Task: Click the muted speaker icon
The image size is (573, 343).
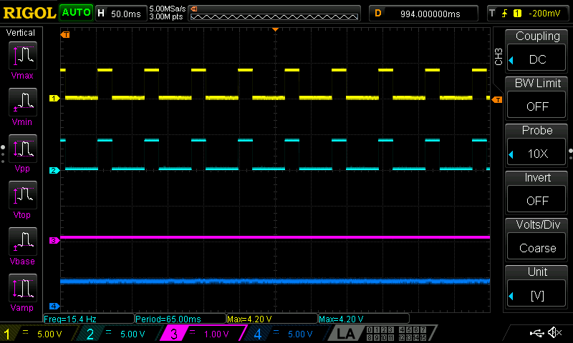Action: tap(554, 332)
